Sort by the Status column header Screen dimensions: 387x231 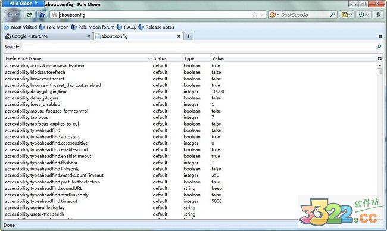[167, 58]
